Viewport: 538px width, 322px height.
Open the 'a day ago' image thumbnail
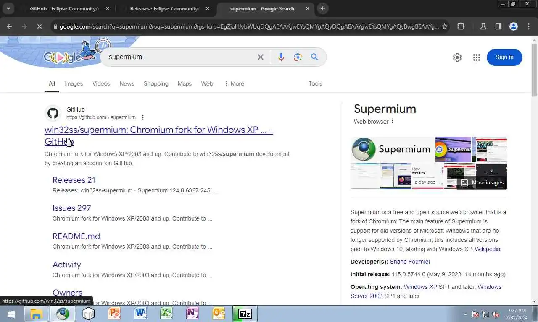click(427, 176)
